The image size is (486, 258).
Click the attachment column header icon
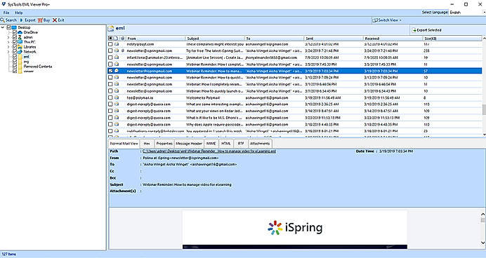coord(123,39)
